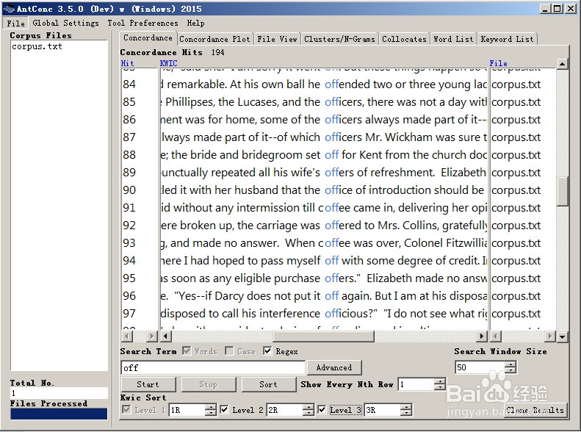Switch to the Clusters/N-Grams tab
Viewport: 581px width, 432px height.
(339, 39)
